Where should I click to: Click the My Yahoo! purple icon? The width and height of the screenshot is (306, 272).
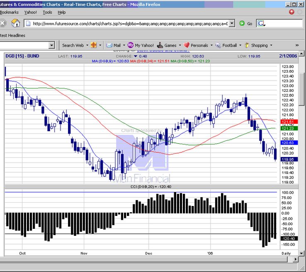[130, 45]
